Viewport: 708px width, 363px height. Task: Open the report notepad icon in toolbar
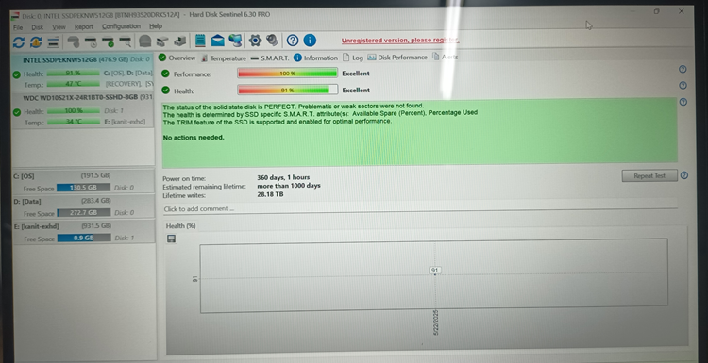pos(200,41)
